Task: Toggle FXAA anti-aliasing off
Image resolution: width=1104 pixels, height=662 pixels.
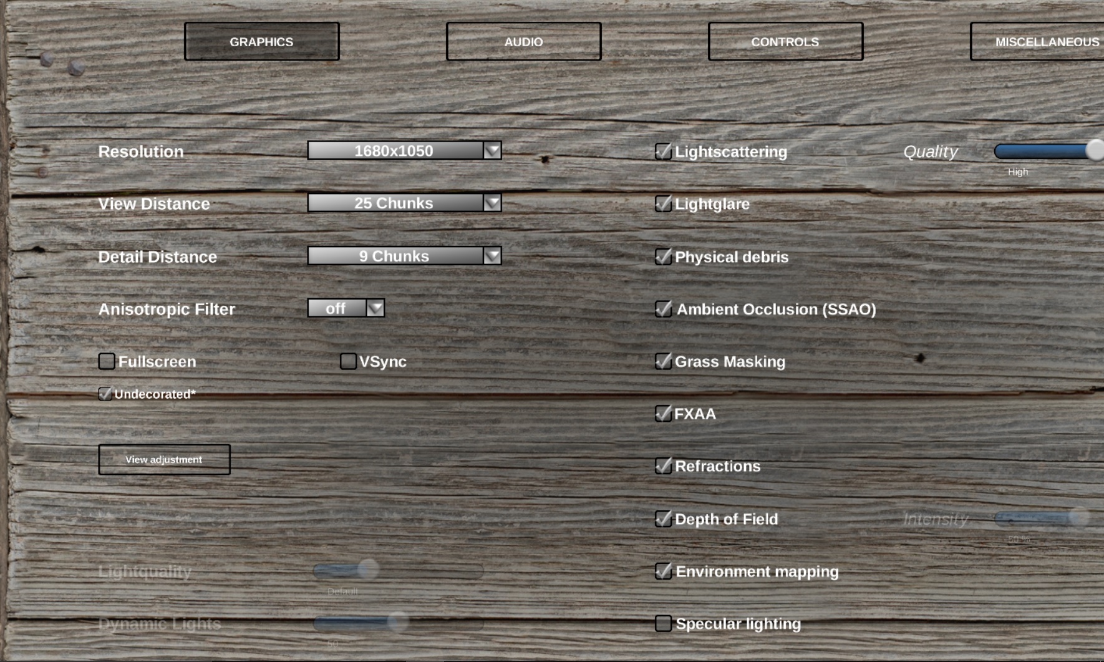Action: (x=663, y=414)
